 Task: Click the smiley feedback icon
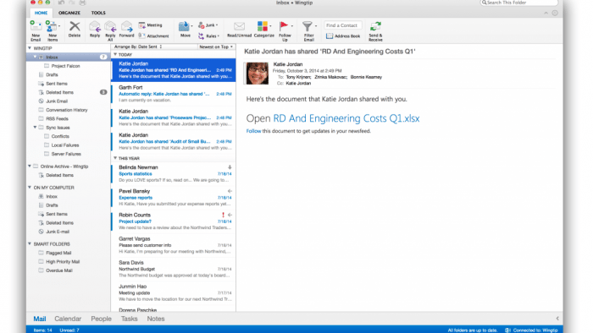(555, 13)
